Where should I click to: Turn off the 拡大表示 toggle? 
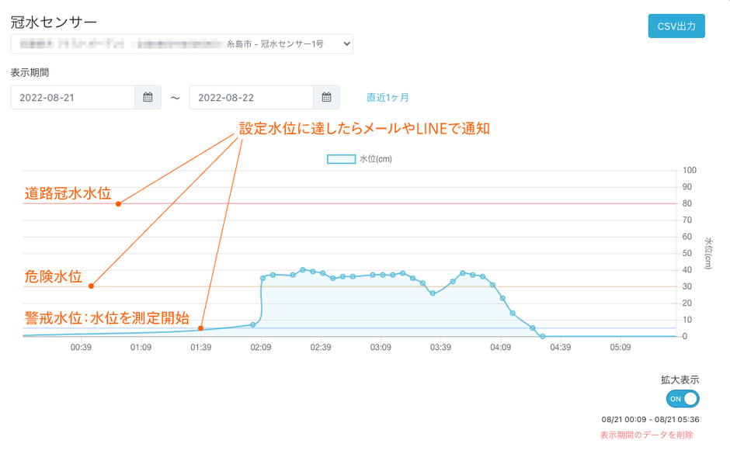coord(681,398)
